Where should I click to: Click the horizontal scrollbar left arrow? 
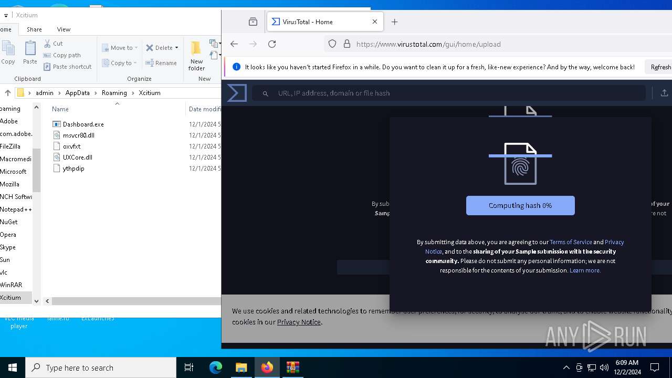pyautogui.click(x=47, y=301)
